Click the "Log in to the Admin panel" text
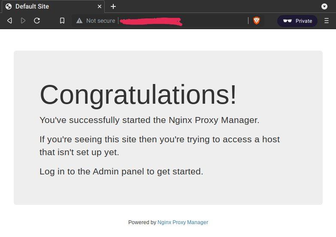Viewport: 336px width, 237px height. [x=121, y=171]
